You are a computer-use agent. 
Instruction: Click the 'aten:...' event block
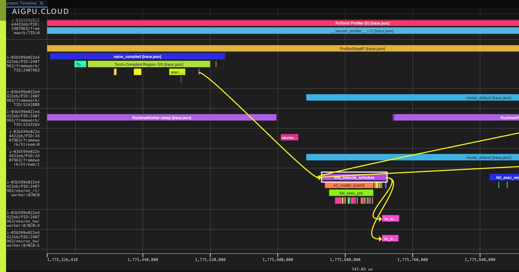(x=177, y=72)
